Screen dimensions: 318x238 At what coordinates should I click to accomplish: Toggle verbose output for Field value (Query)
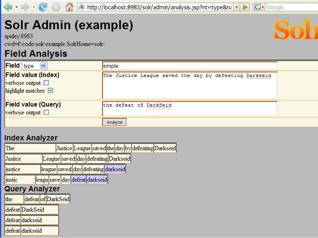(46, 112)
